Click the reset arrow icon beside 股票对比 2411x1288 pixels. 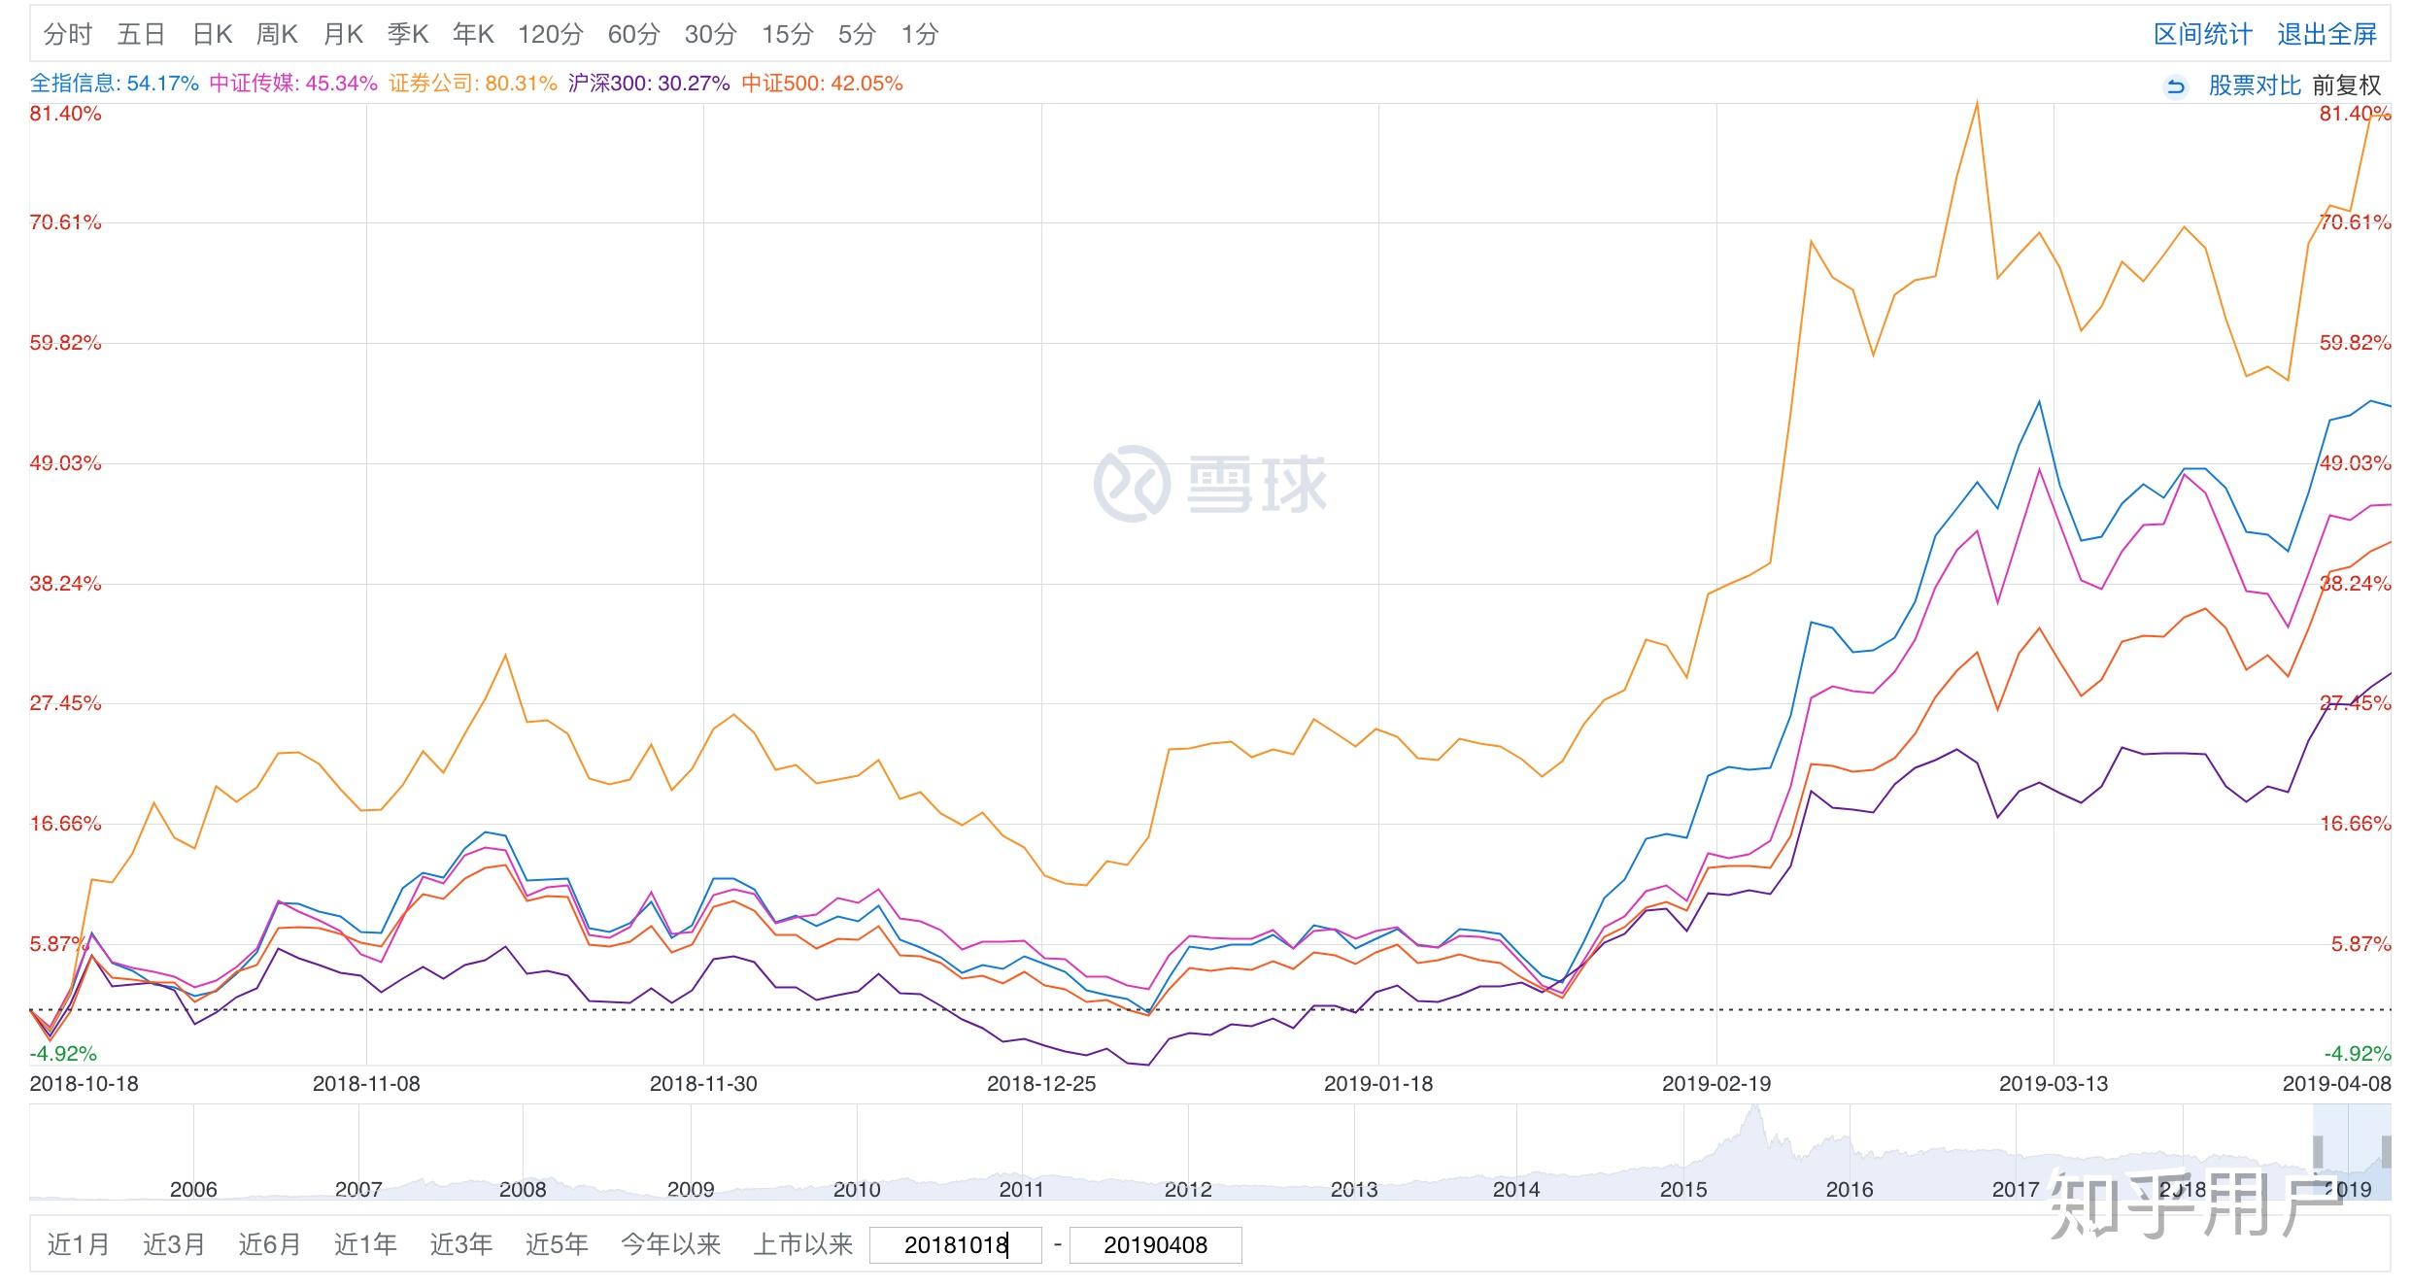pyautogui.click(x=2176, y=86)
